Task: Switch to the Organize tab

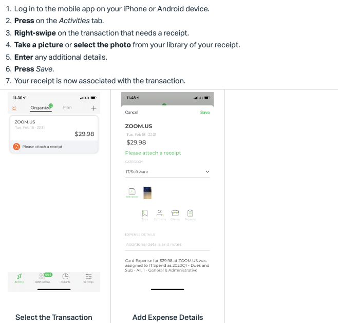Action: point(41,107)
